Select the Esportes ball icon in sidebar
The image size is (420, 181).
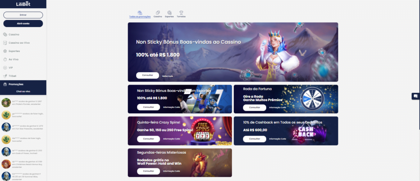[x=5, y=51]
